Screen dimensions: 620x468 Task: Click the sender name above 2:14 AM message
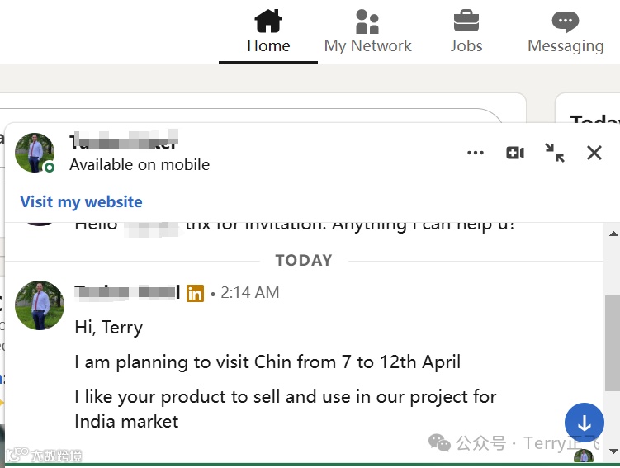127,292
